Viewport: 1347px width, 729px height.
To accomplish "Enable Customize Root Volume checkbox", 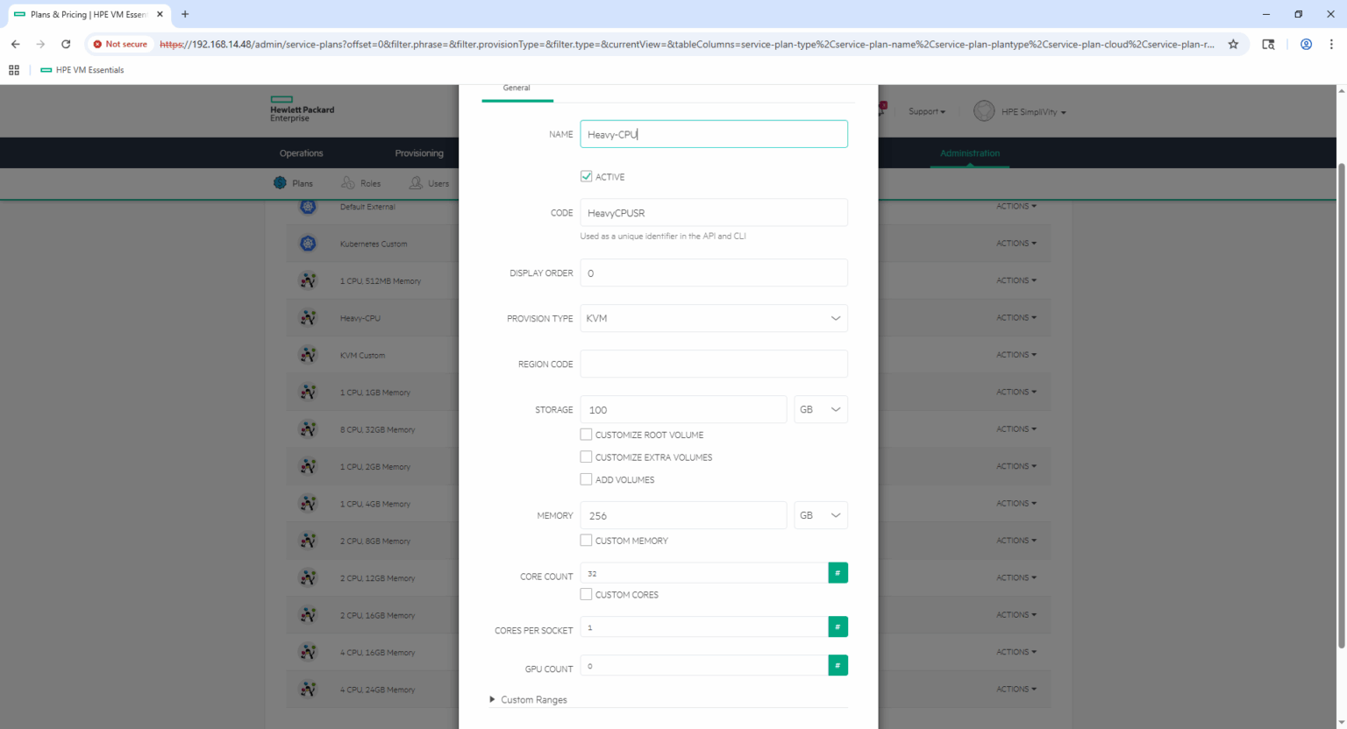I will click(x=586, y=435).
